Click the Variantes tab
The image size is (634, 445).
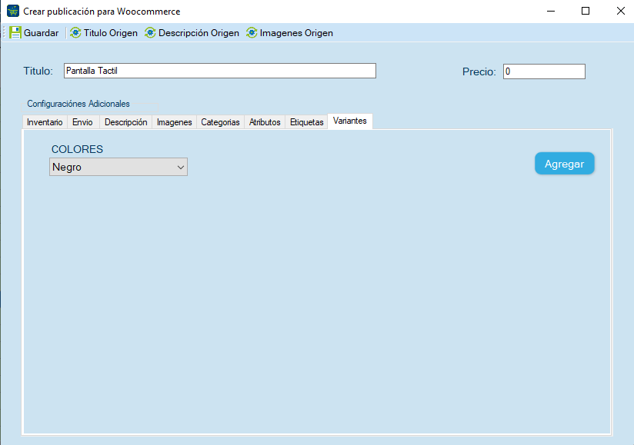[x=350, y=121]
